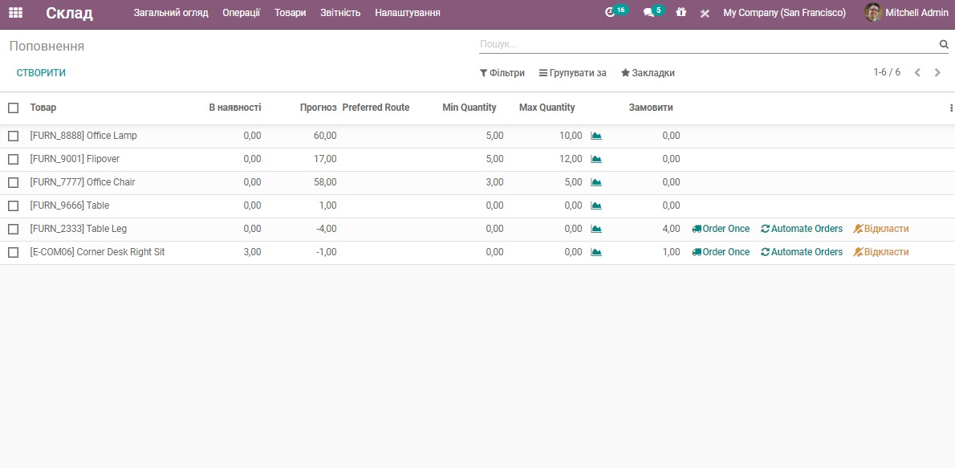
Task: Click into the Пошук search field
Action: click(x=706, y=45)
